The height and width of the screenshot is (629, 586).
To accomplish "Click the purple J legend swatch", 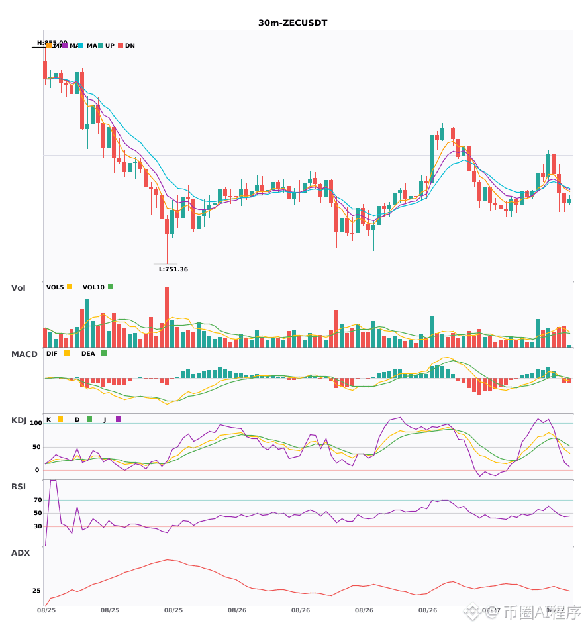I will click(119, 419).
